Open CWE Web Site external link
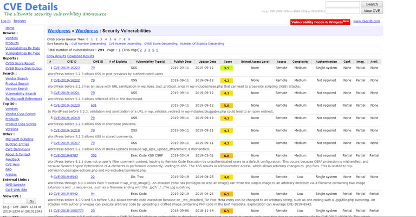 click(x=16, y=190)
